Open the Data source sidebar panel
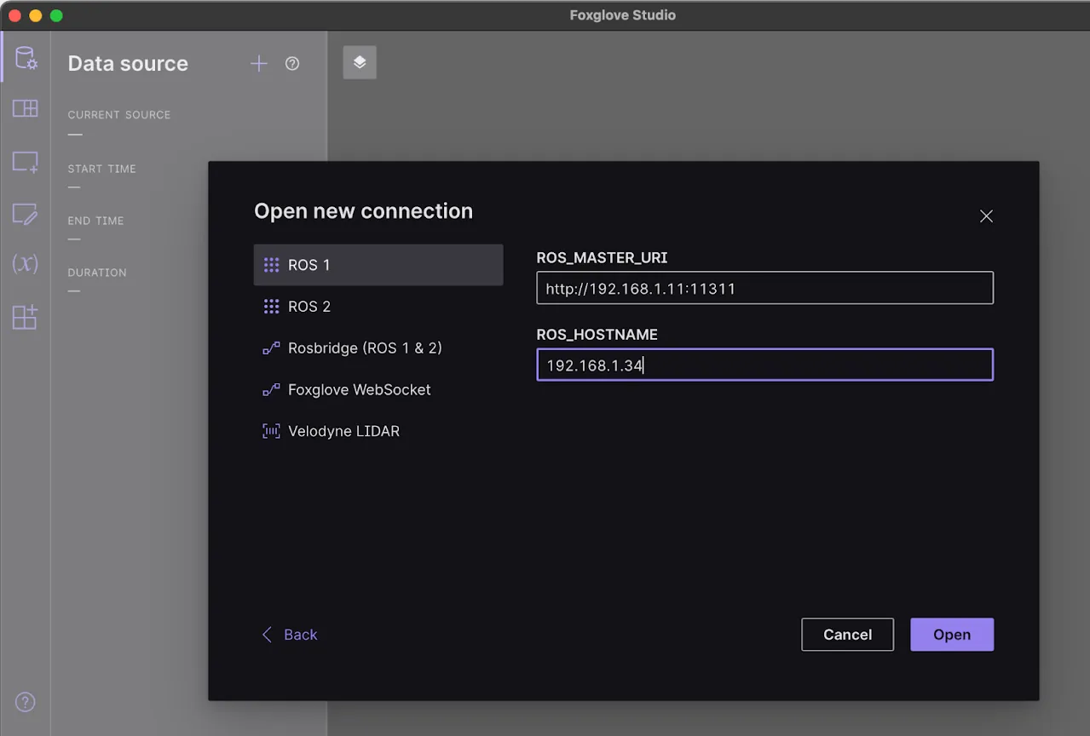Viewport: 1090px width, 736px height. 26,56
